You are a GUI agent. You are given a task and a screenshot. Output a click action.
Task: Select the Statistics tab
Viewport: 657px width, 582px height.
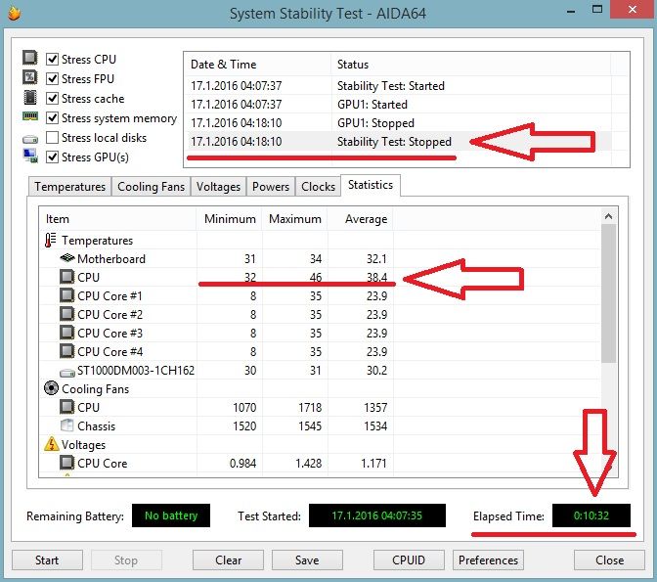[x=371, y=185]
